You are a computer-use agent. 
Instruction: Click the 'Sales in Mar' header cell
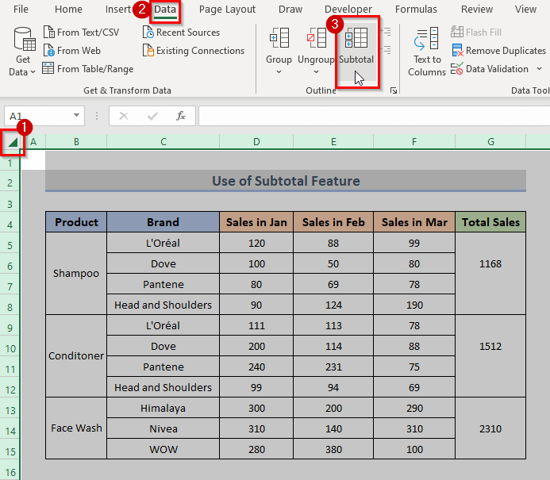(414, 222)
